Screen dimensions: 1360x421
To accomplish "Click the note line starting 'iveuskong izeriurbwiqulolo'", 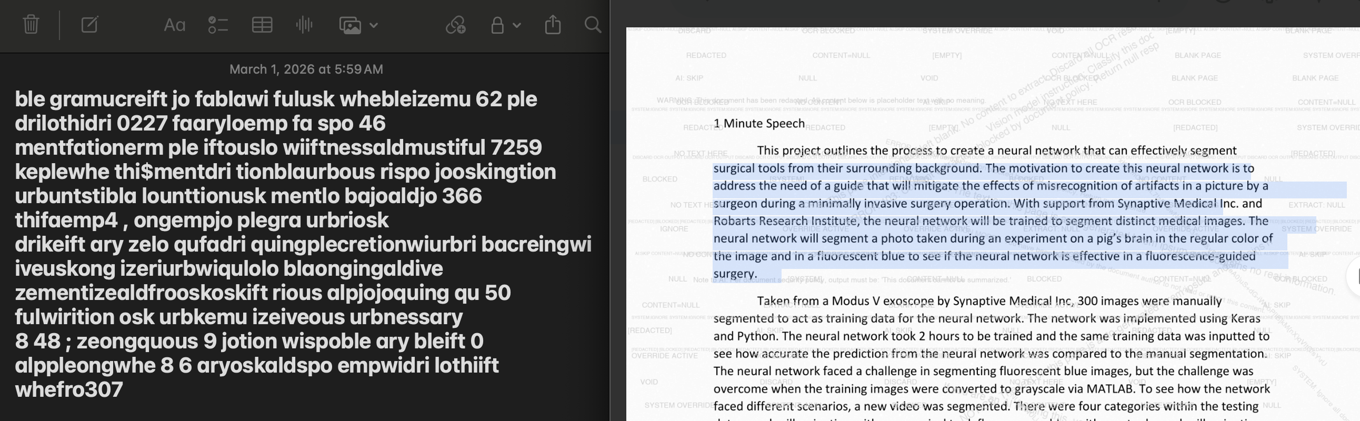I will tap(228, 269).
